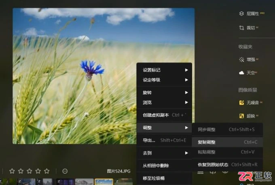
Task: Choose 导出... from context menu
Action: point(164,140)
